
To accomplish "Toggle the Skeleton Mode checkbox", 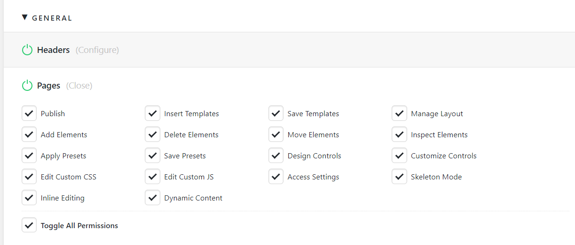I will (399, 177).
